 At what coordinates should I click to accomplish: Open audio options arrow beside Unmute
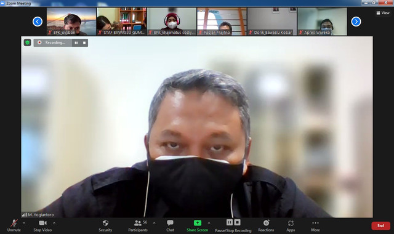pyautogui.click(x=24, y=223)
